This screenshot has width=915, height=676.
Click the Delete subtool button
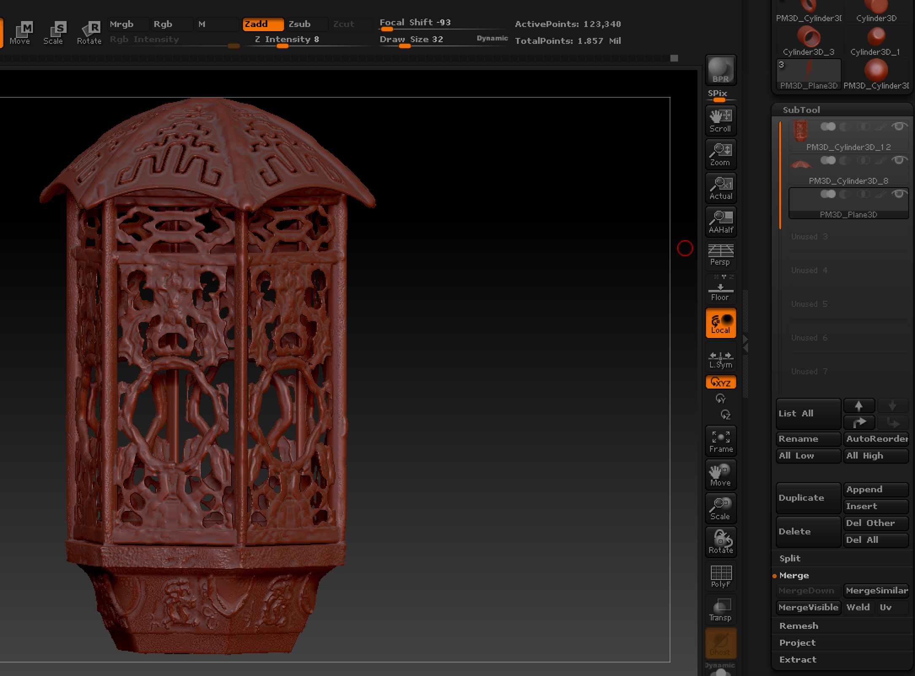pyautogui.click(x=808, y=531)
